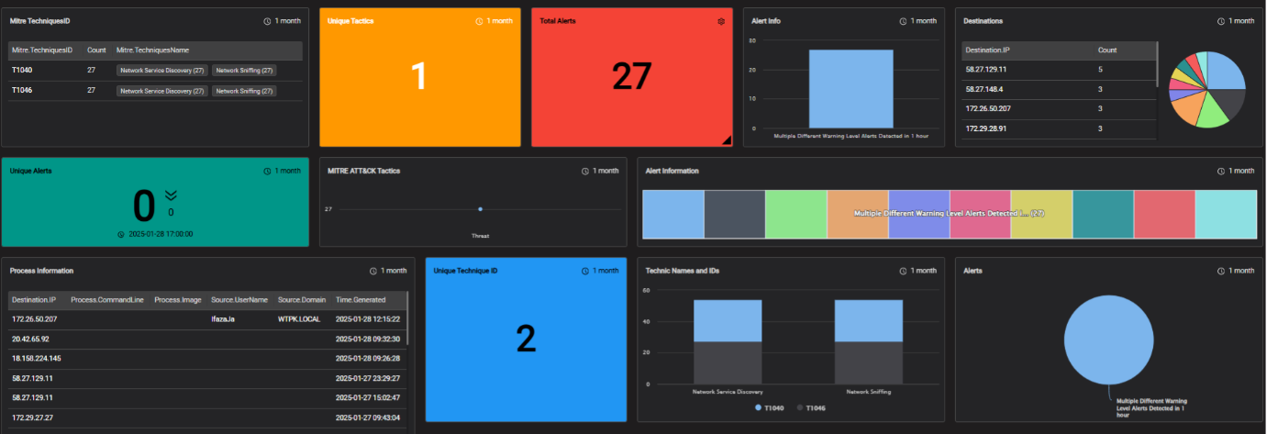This screenshot has height=434, width=1267.
Task: Open the 1 month range of Unique Technique ID
Action: coord(605,271)
